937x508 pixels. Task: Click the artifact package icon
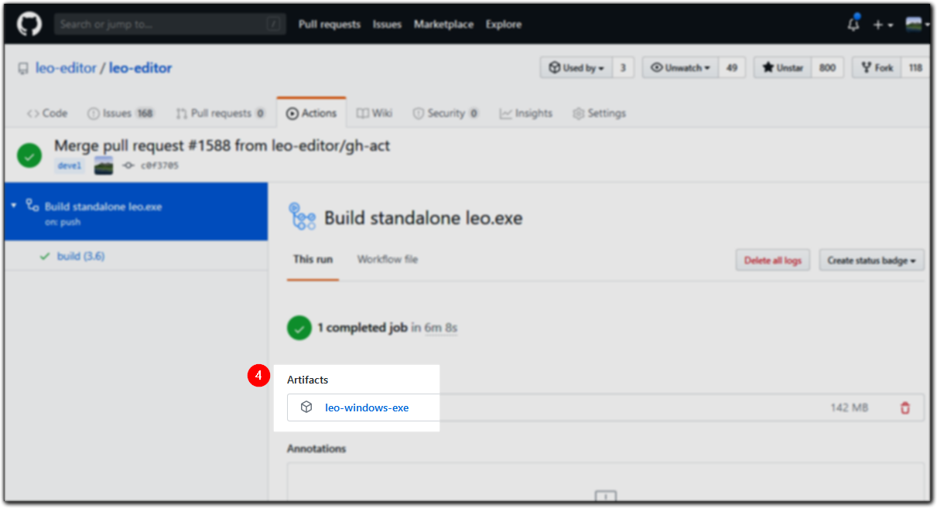point(306,407)
